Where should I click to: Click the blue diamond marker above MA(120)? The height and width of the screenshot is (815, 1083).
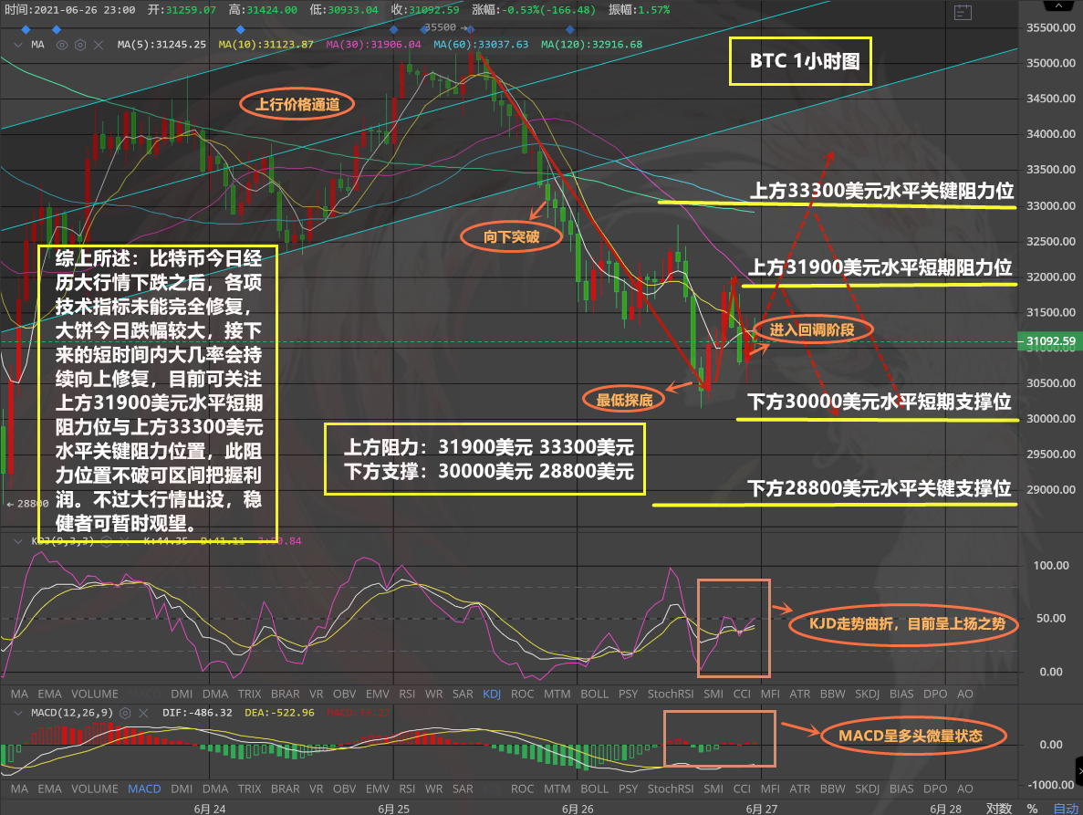(x=570, y=30)
